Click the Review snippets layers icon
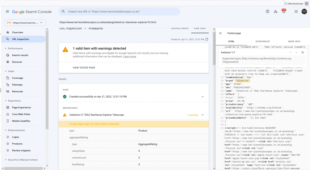The image size is (310, 170). (8, 150)
